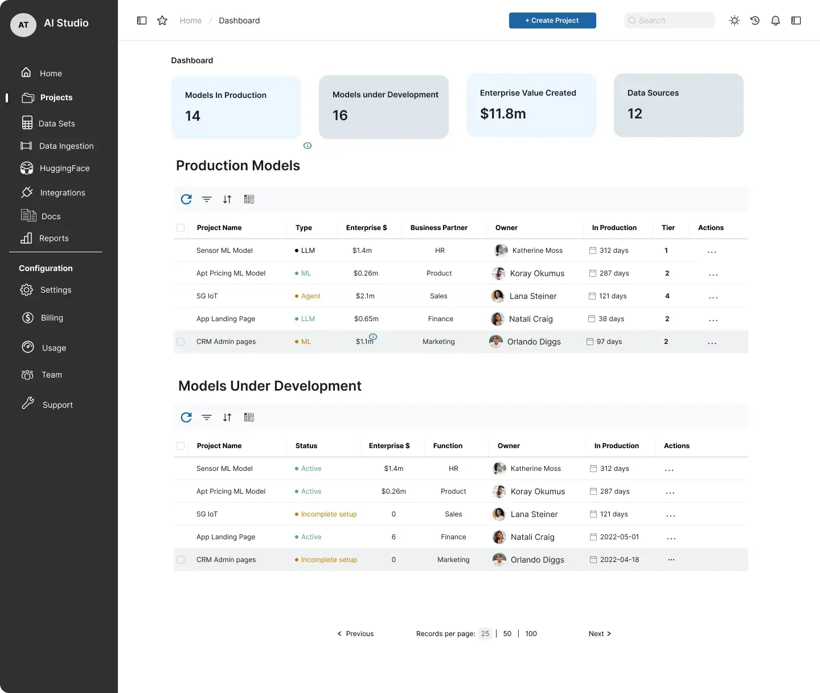820x693 pixels.
Task: Open the notifications bell
Action: (776, 20)
